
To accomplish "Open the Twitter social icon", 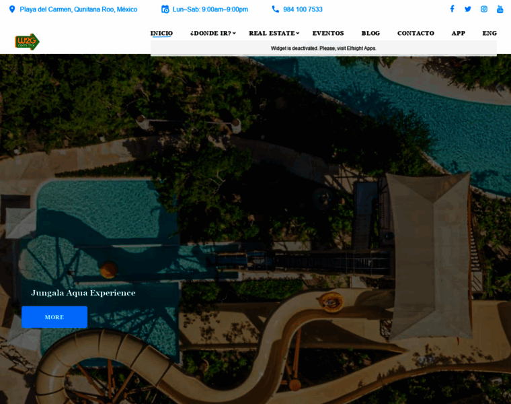I will pos(468,9).
